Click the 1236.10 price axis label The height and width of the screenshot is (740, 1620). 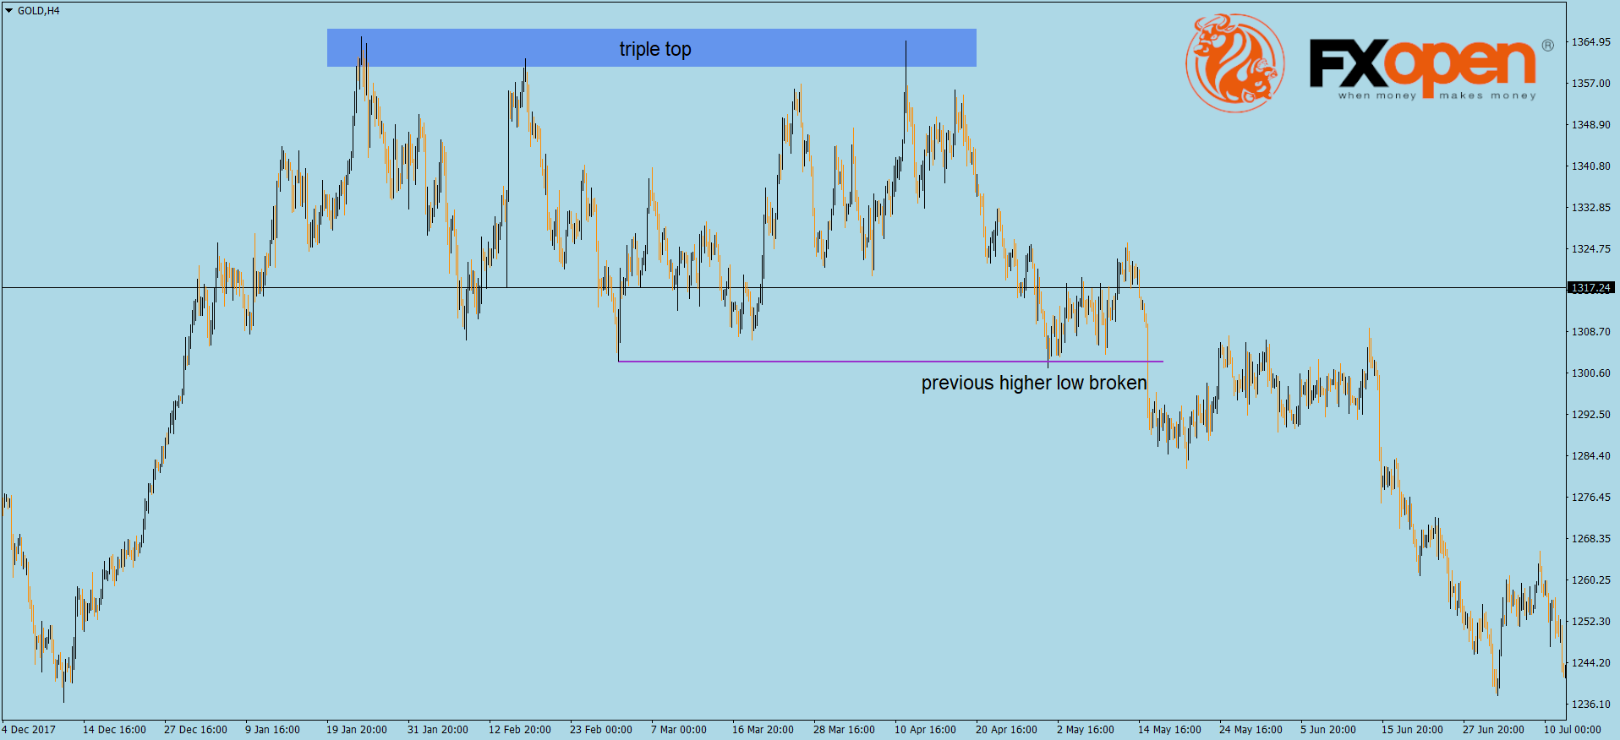click(x=1590, y=705)
